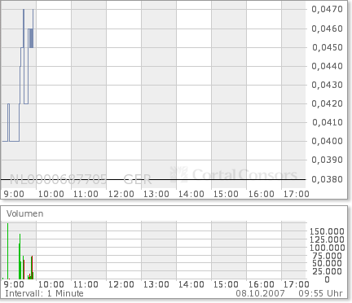Click the tallest green volume bar
This screenshot has width=352, height=303.
[7, 251]
